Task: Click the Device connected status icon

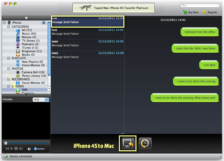Action: (x=6, y=156)
